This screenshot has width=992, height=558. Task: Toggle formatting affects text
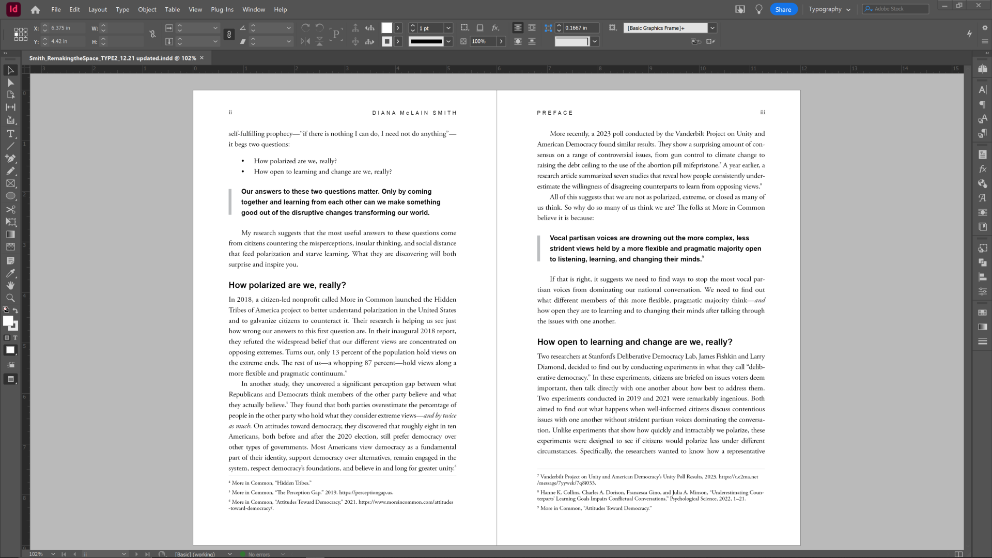point(15,338)
